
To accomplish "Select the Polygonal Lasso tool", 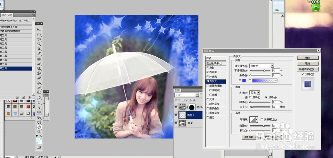I will coord(39,39).
